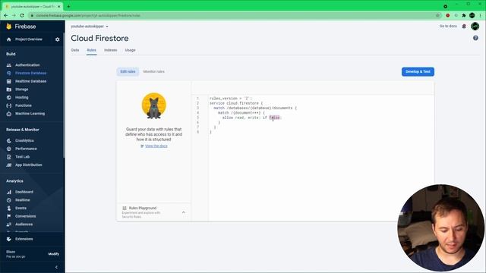Screen dimensions: 486x273
Task: Click the Firebase logo
Action: tap(21, 27)
